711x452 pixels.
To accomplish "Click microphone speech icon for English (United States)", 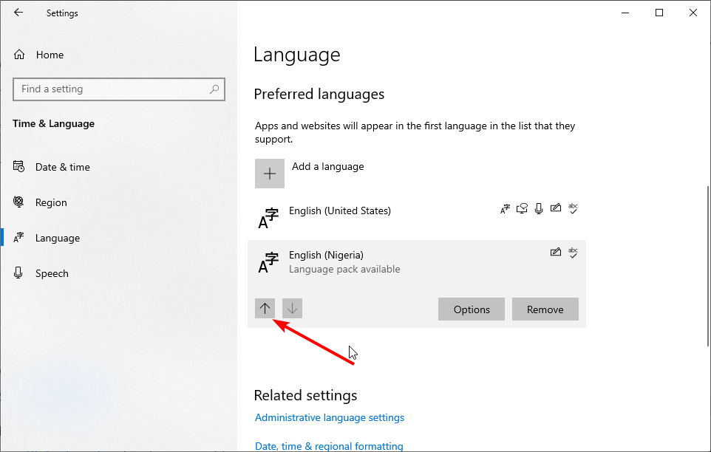I will pyautogui.click(x=539, y=208).
